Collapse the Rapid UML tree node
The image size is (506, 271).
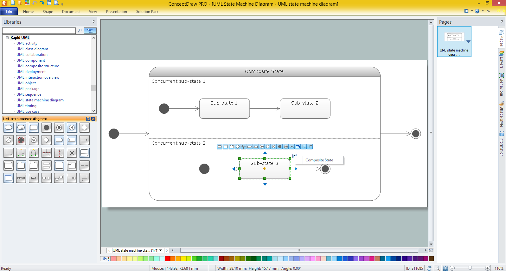(x=7, y=38)
